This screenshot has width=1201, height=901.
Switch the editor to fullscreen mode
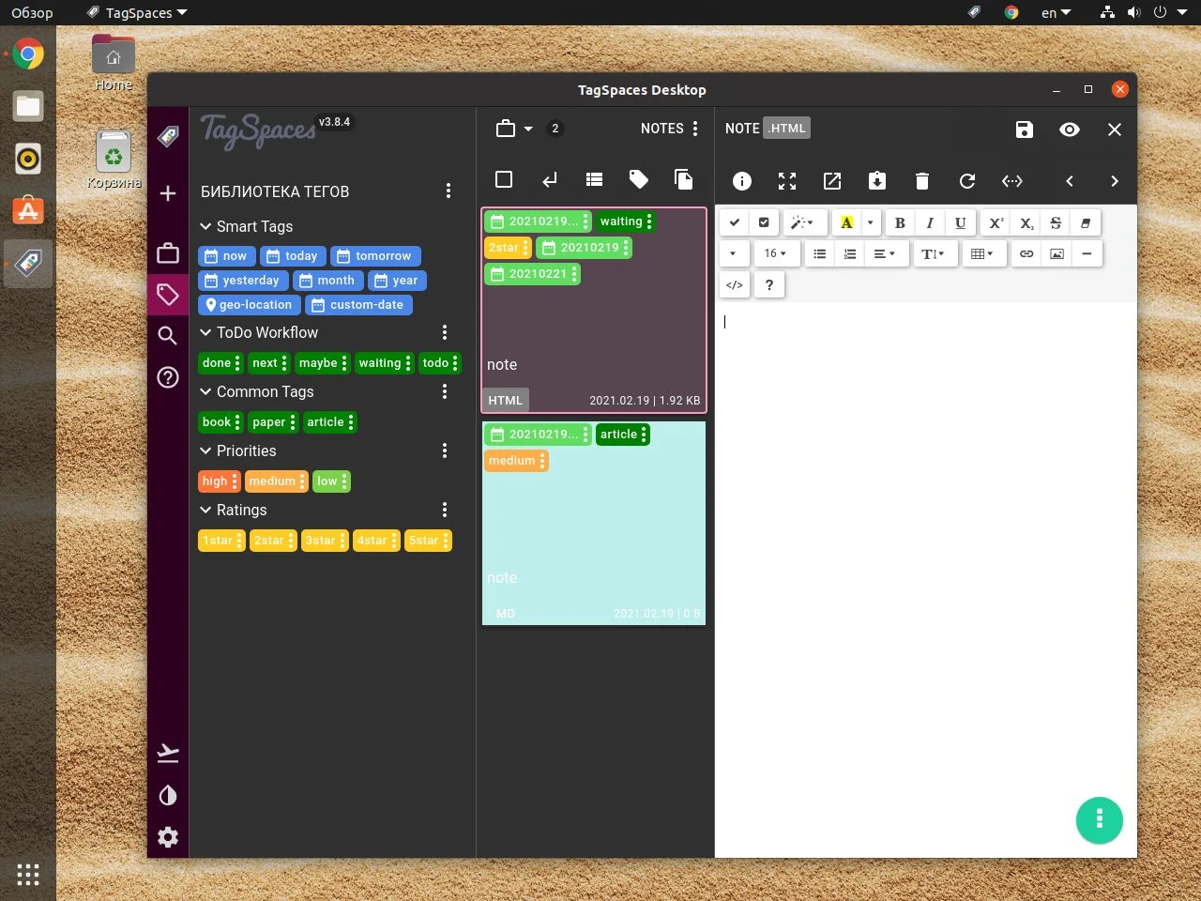pos(786,181)
